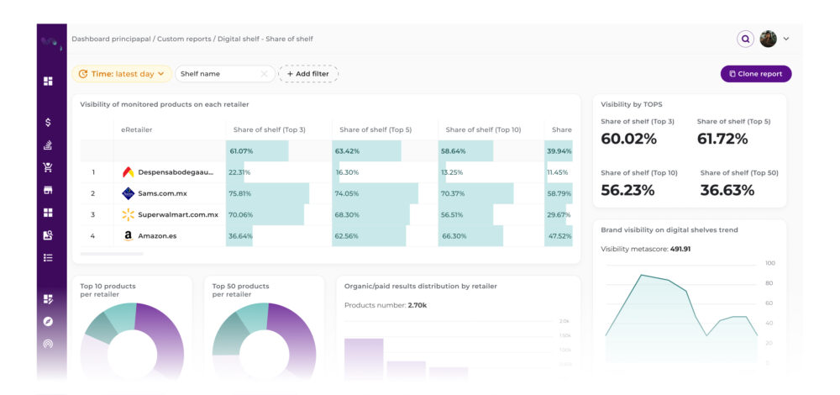Screen dimensions: 840x395
Task: Click the Dashboard principapal breadcrumb
Action: click(x=111, y=39)
